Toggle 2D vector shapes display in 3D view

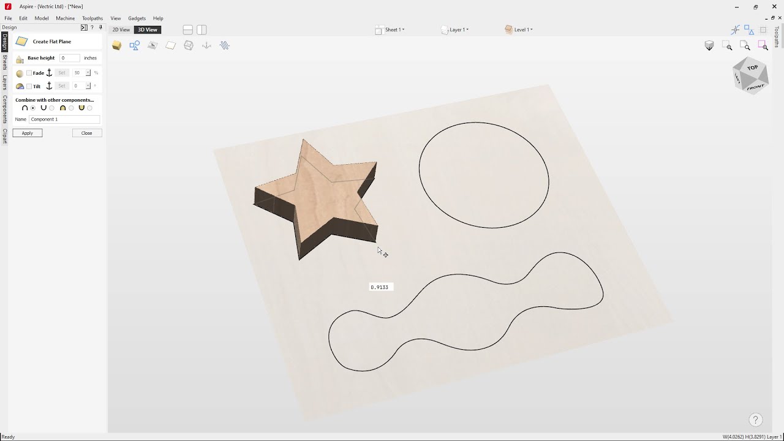pyautogui.click(x=135, y=45)
